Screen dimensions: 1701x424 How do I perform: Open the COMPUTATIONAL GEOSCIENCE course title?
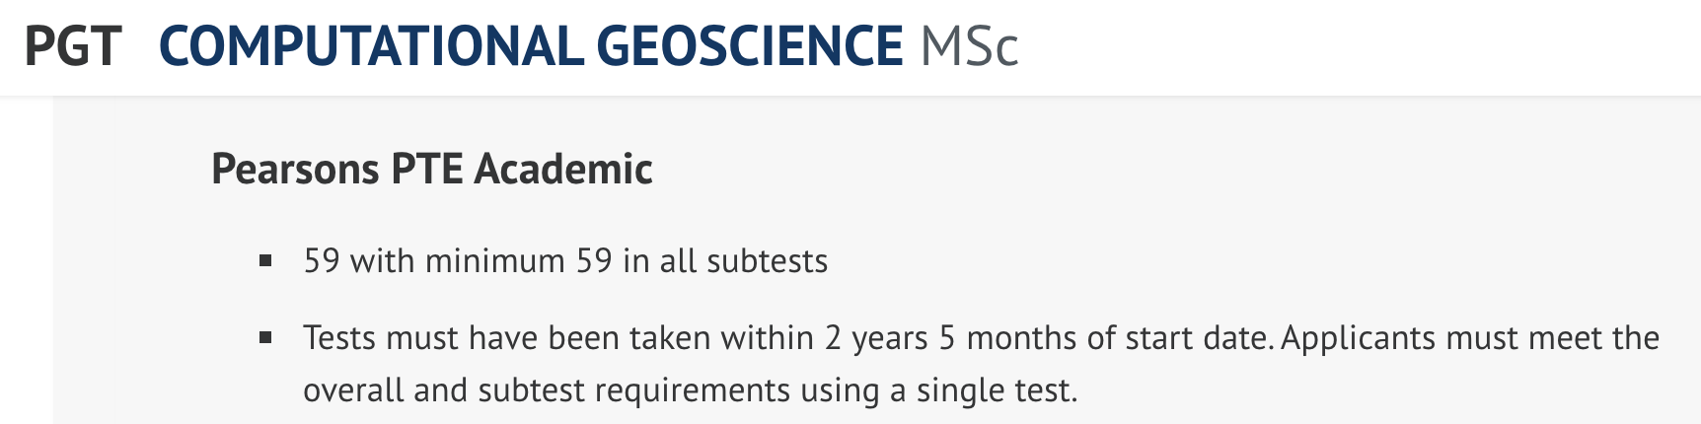click(531, 46)
